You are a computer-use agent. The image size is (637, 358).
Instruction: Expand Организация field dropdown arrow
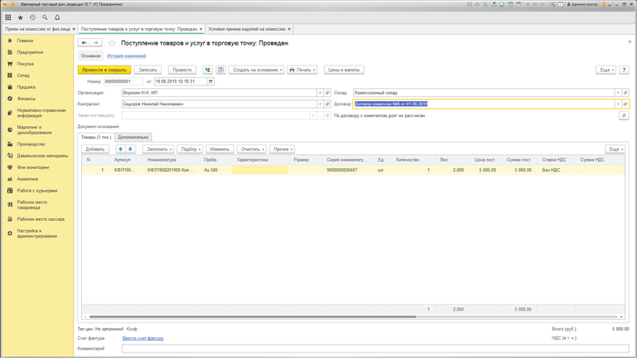click(319, 93)
